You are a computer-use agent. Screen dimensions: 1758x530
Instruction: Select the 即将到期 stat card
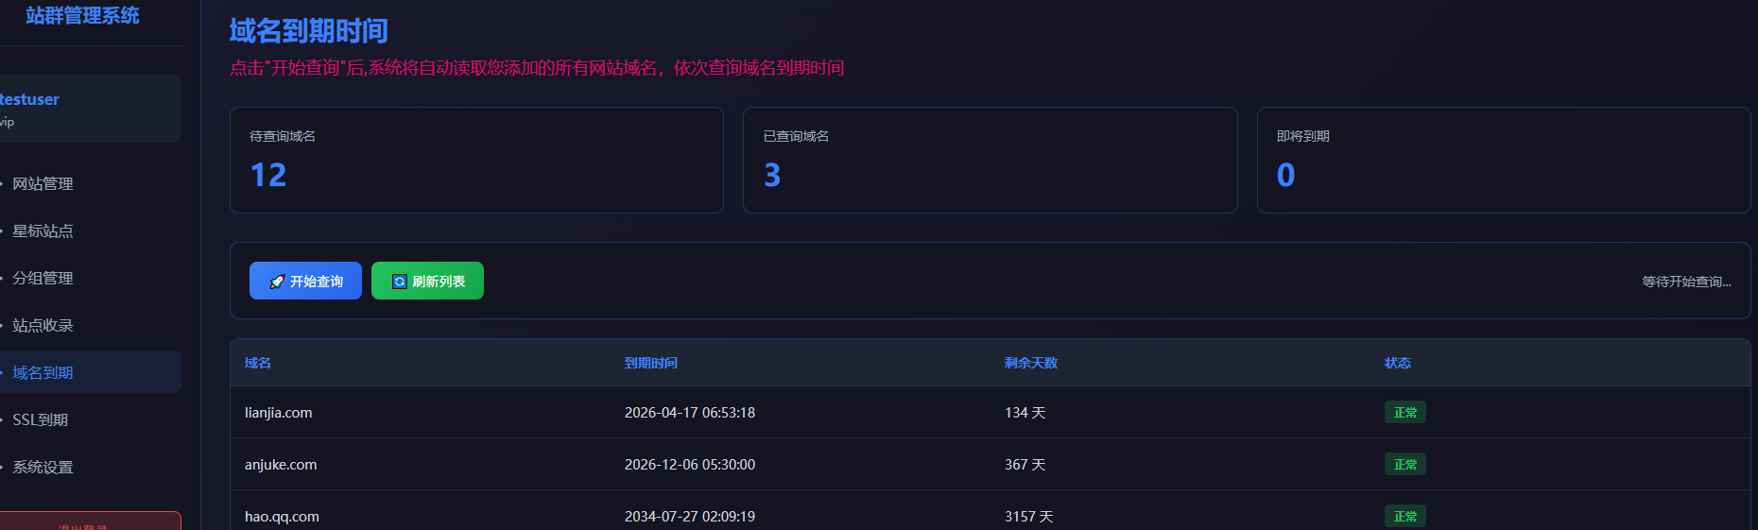point(1503,160)
